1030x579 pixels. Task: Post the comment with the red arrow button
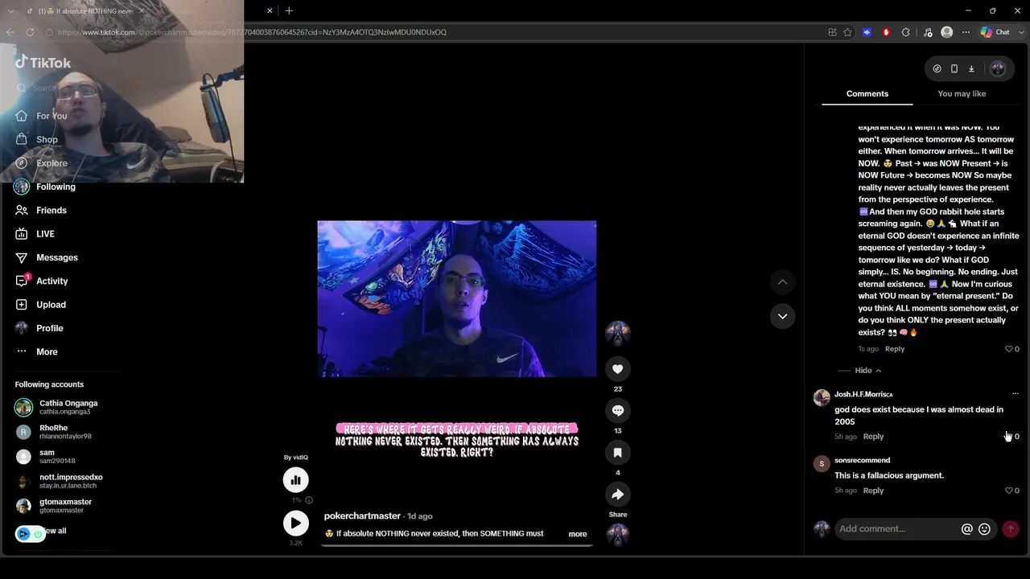[x=1011, y=529]
